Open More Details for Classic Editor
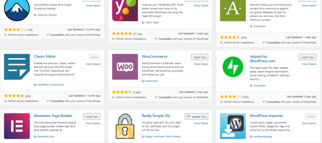The image size is (322, 143). (x=93, y=64)
